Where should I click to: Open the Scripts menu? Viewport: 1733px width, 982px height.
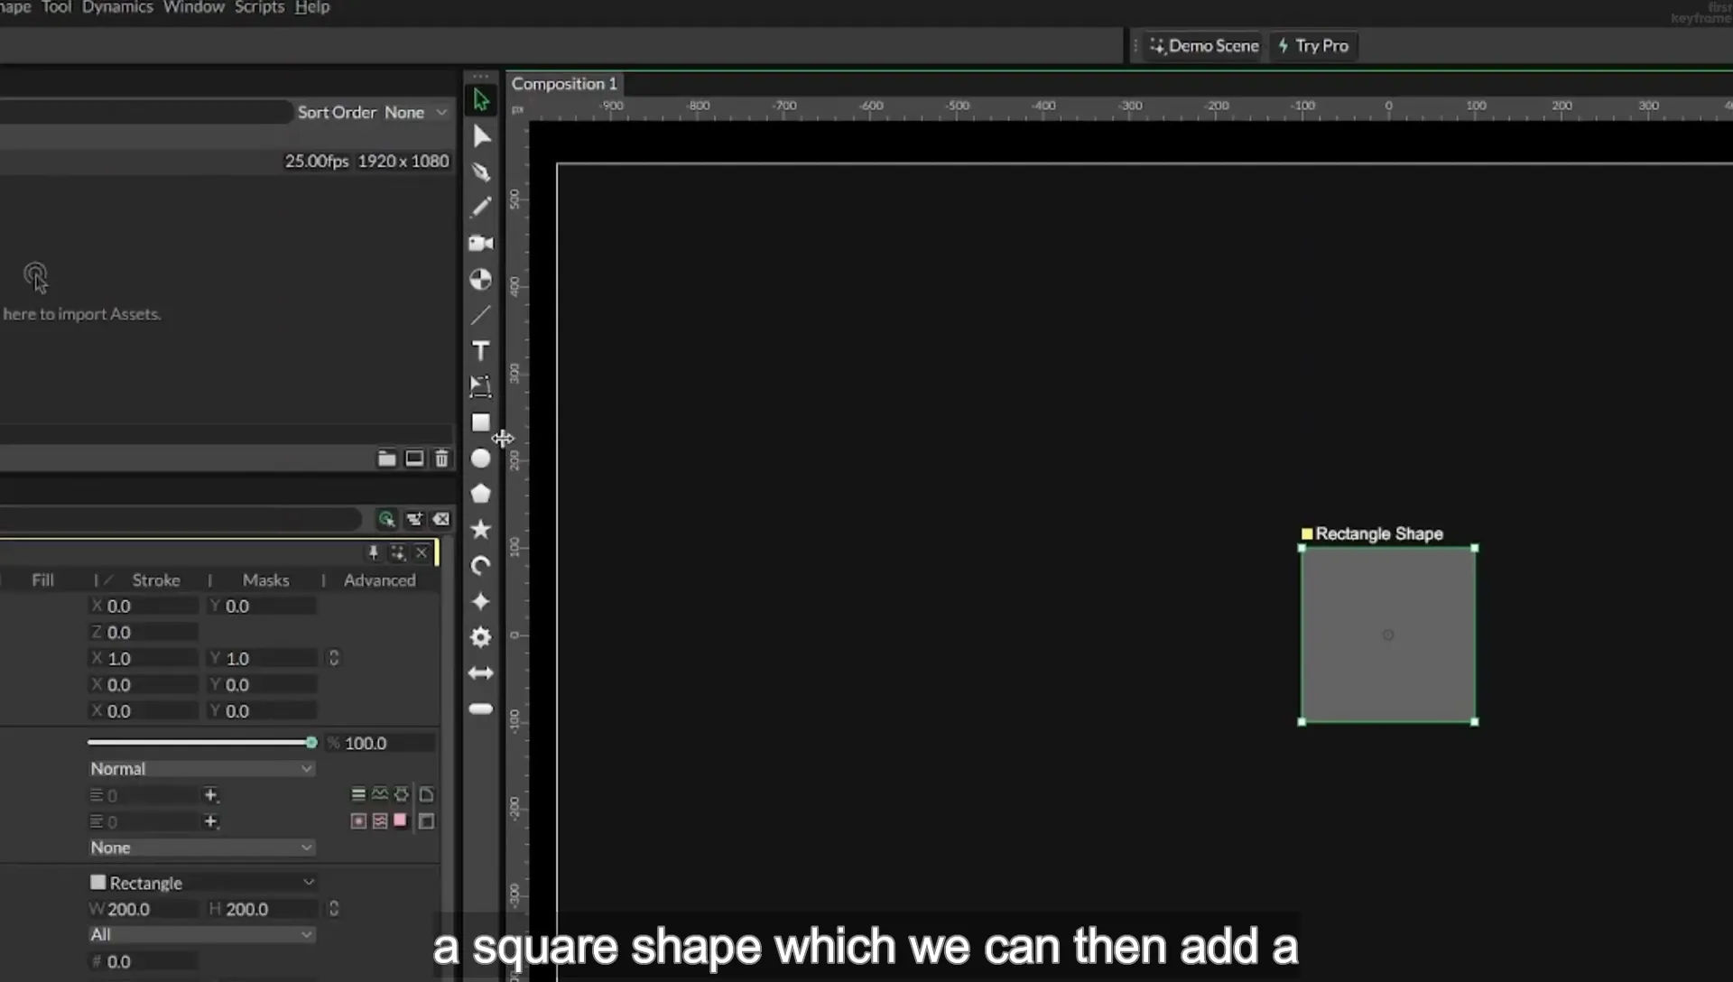click(x=259, y=7)
